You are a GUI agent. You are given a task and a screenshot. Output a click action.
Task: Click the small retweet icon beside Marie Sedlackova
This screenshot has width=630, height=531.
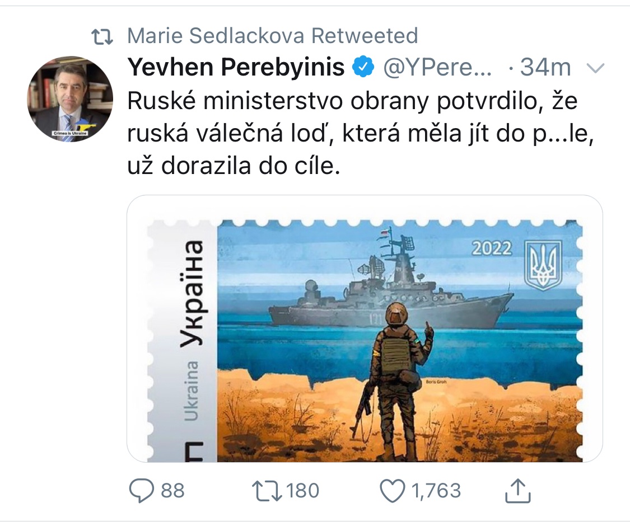(x=102, y=37)
